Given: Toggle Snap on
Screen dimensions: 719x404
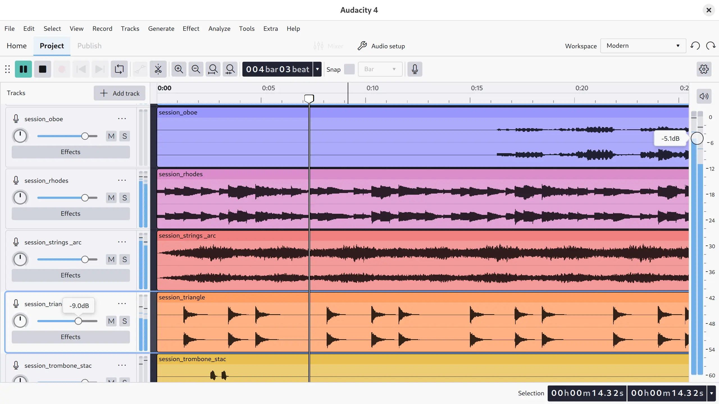Looking at the screenshot, I should point(349,69).
